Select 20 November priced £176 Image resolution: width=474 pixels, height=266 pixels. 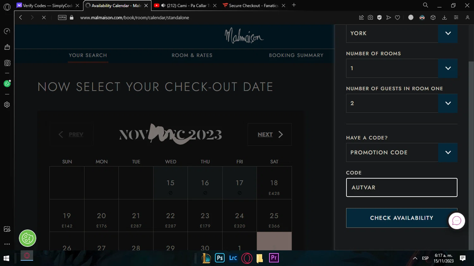click(101, 216)
